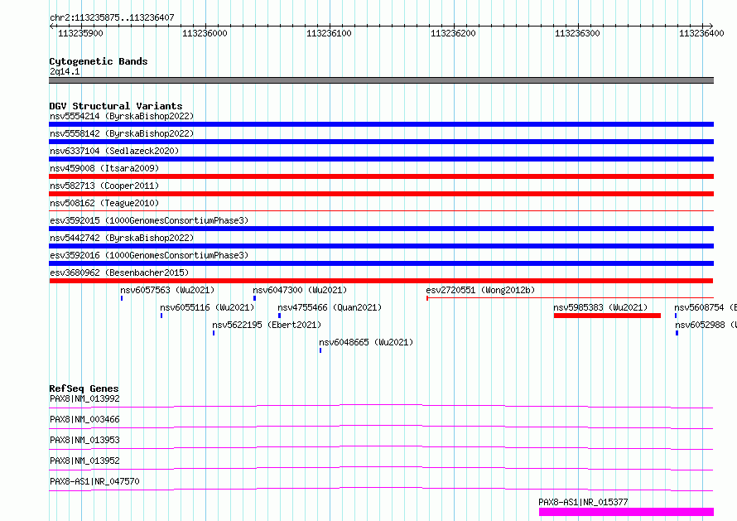Click ruler position 113236000

click(x=205, y=33)
